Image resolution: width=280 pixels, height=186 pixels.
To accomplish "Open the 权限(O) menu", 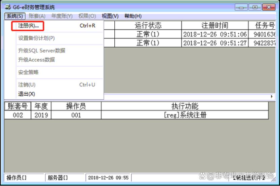I will click(87, 16).
